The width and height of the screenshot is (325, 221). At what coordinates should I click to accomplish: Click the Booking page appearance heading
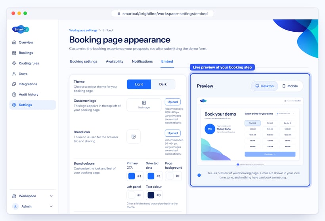(x=120, y=40)
